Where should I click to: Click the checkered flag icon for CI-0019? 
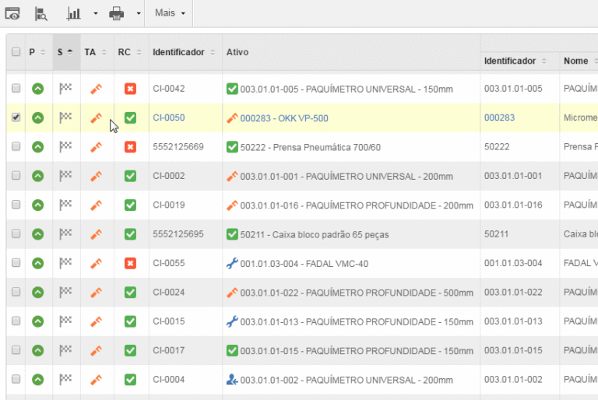(x=65, y=205)
